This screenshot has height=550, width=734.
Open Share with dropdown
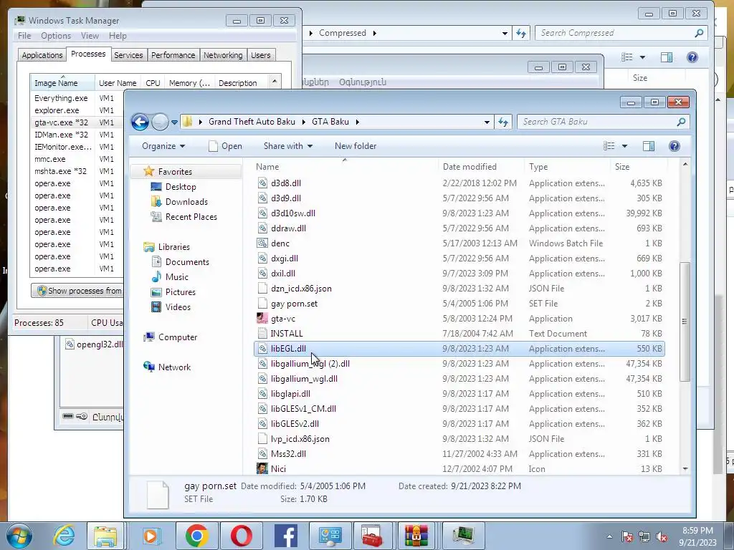[x=288, y=146]
